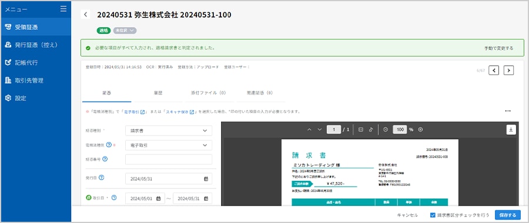Open the calendar picker for 発行日
529x223 pixels.
click(206, 179)
